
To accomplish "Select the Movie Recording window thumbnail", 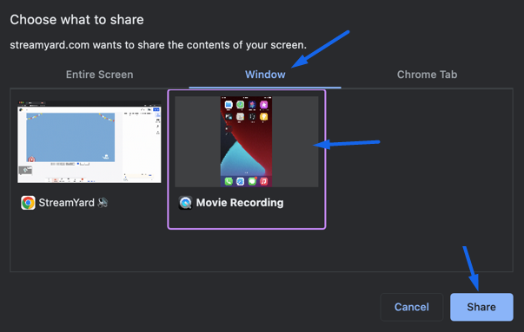I will coord(247,141).
